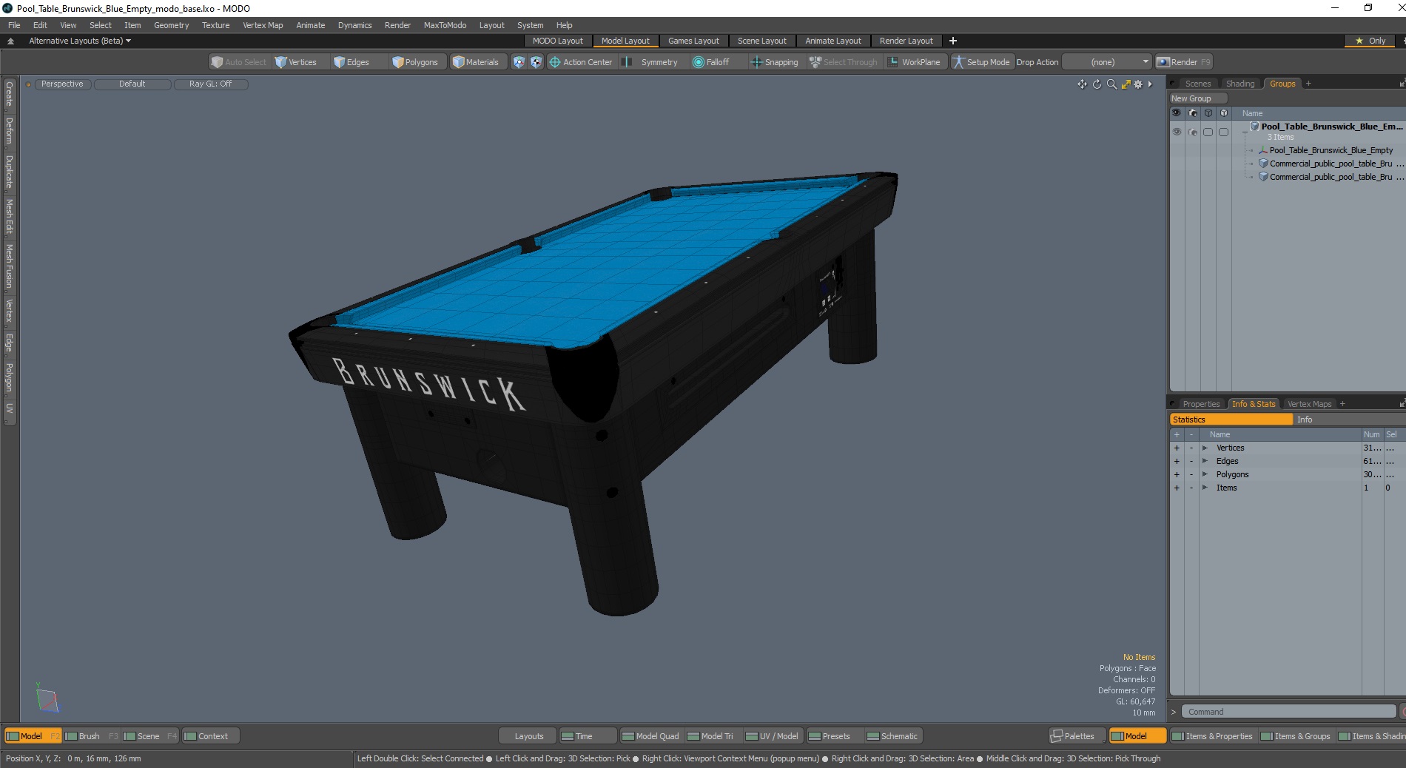Click the solid cube column header icon

click(x=1223, y=113)
